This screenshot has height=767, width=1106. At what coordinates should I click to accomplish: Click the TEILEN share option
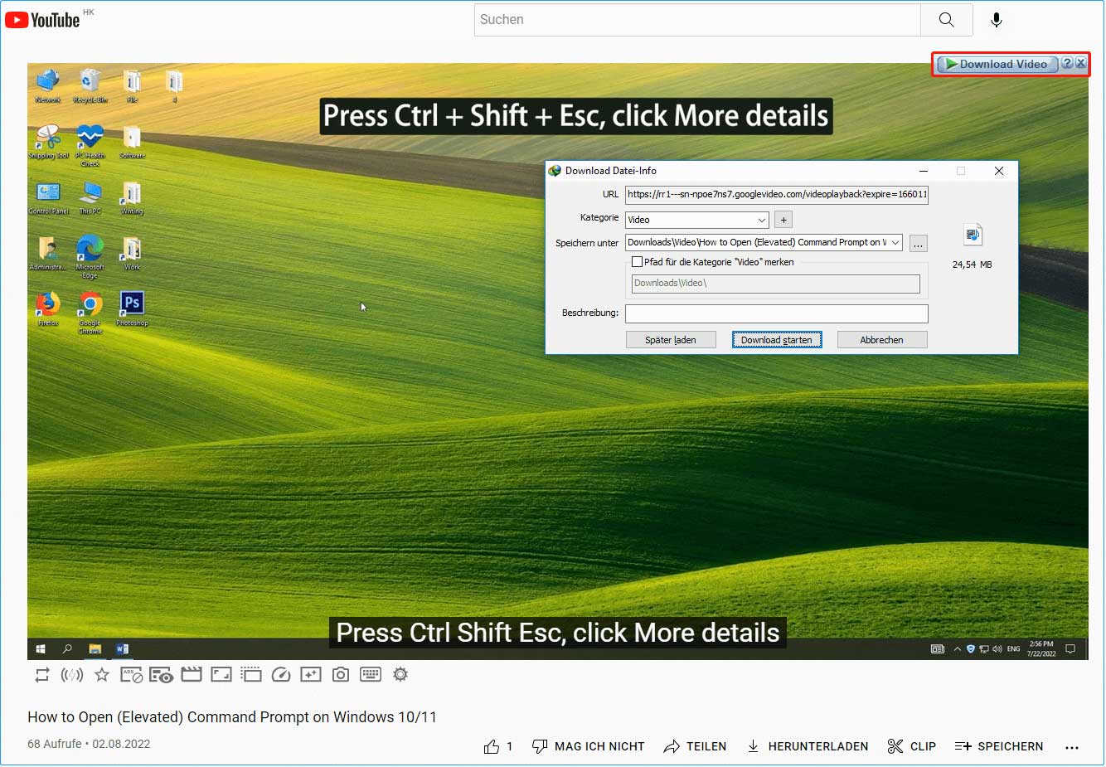[695, 745]
